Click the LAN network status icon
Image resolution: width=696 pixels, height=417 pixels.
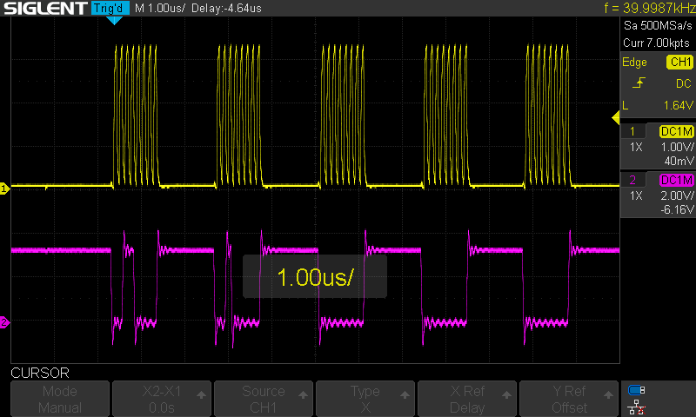tap(637, 407)
